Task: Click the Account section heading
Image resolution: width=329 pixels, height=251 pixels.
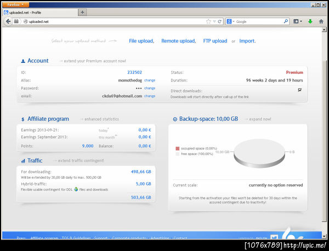Action: pos(38,61)
